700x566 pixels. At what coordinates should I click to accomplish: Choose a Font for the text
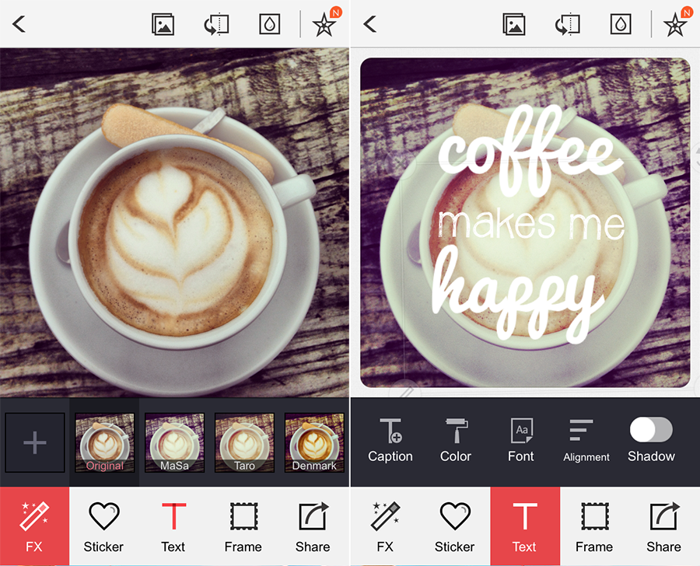pos(521,440)
